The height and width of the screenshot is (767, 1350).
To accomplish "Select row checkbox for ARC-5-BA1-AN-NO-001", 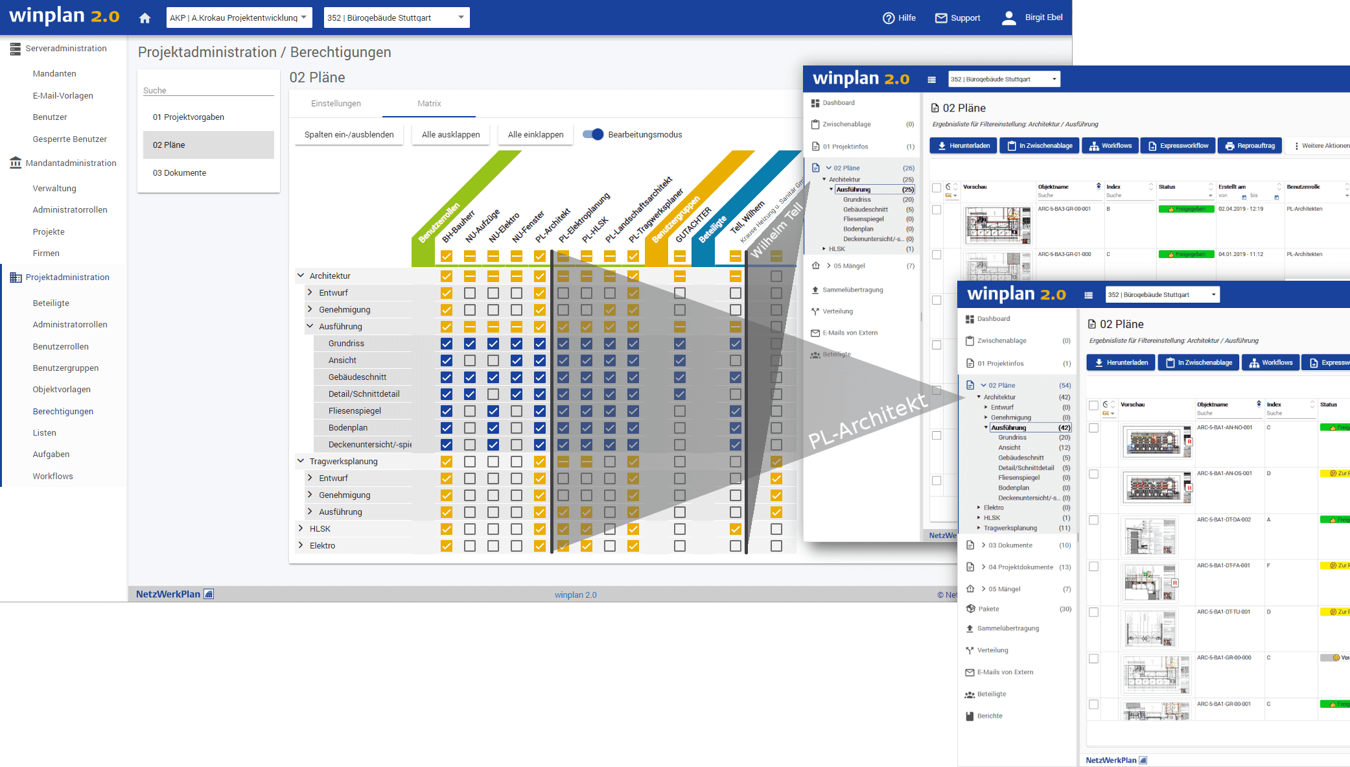I will pyautogui.click(x=1094, y=429).
